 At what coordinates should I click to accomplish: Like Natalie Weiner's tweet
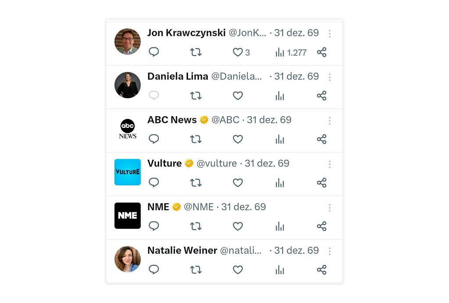(238, 270)
